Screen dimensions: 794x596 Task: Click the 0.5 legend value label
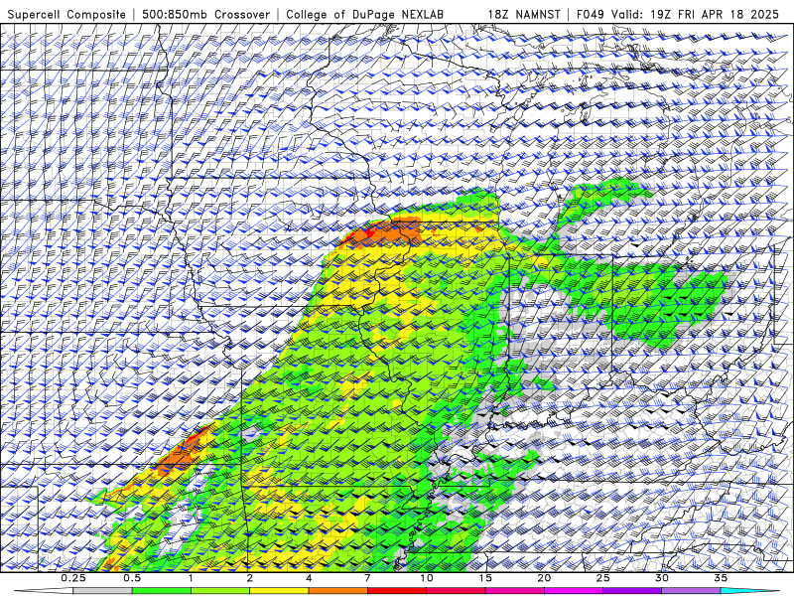132,578
